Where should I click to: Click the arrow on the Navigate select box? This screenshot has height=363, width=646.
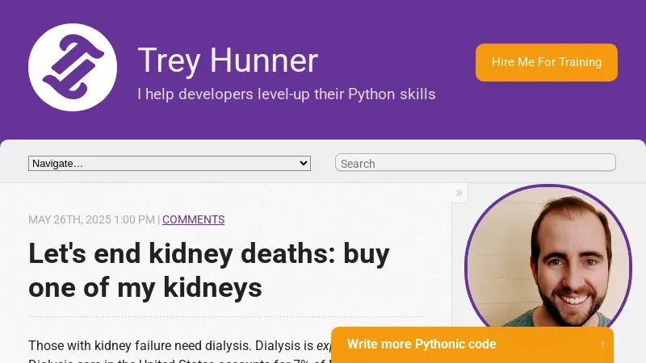[x=304, y=163]
